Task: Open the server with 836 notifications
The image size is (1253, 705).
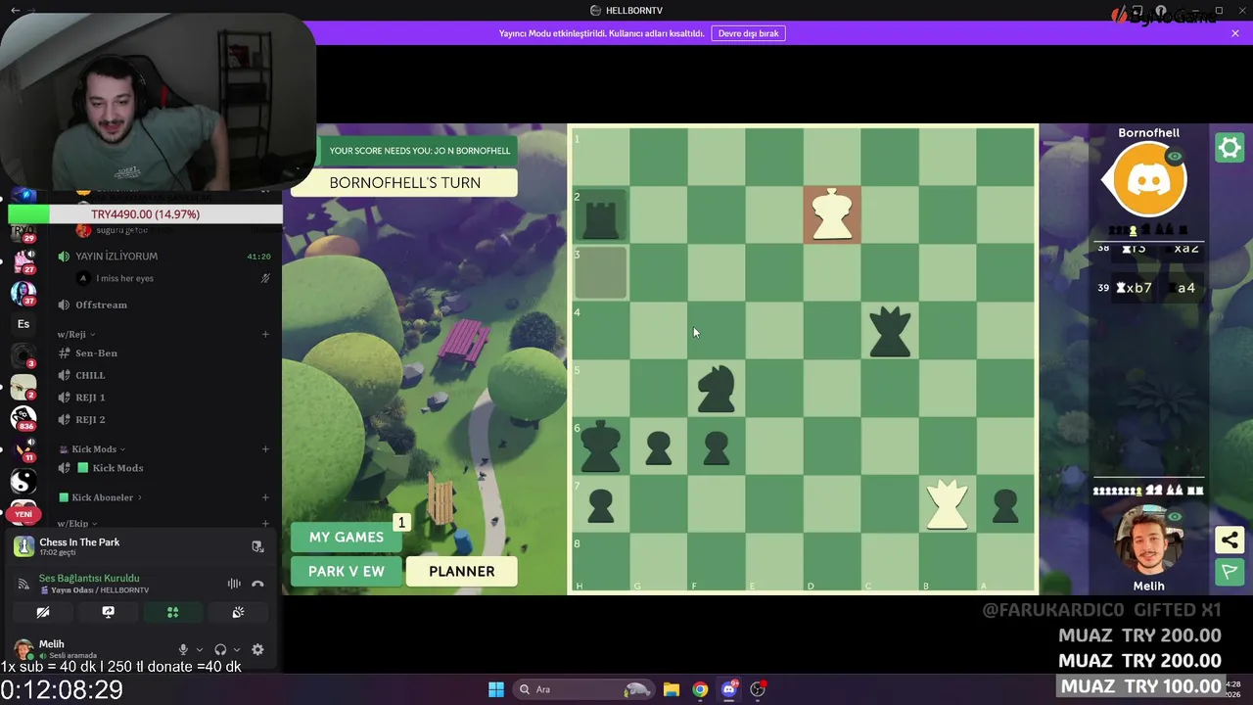Action: [x=23, y=417]
